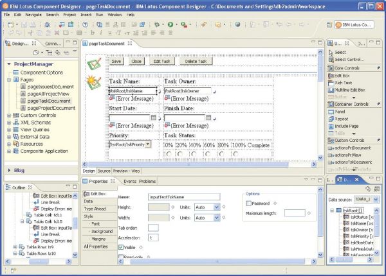Switch to the Problems tab
This screenshot has width=386, height=276.
pyautogui.click(x=147, y=181)
